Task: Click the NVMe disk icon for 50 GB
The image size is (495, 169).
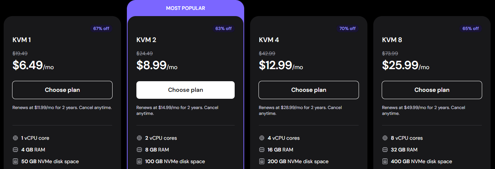Action: click(15, 161)
